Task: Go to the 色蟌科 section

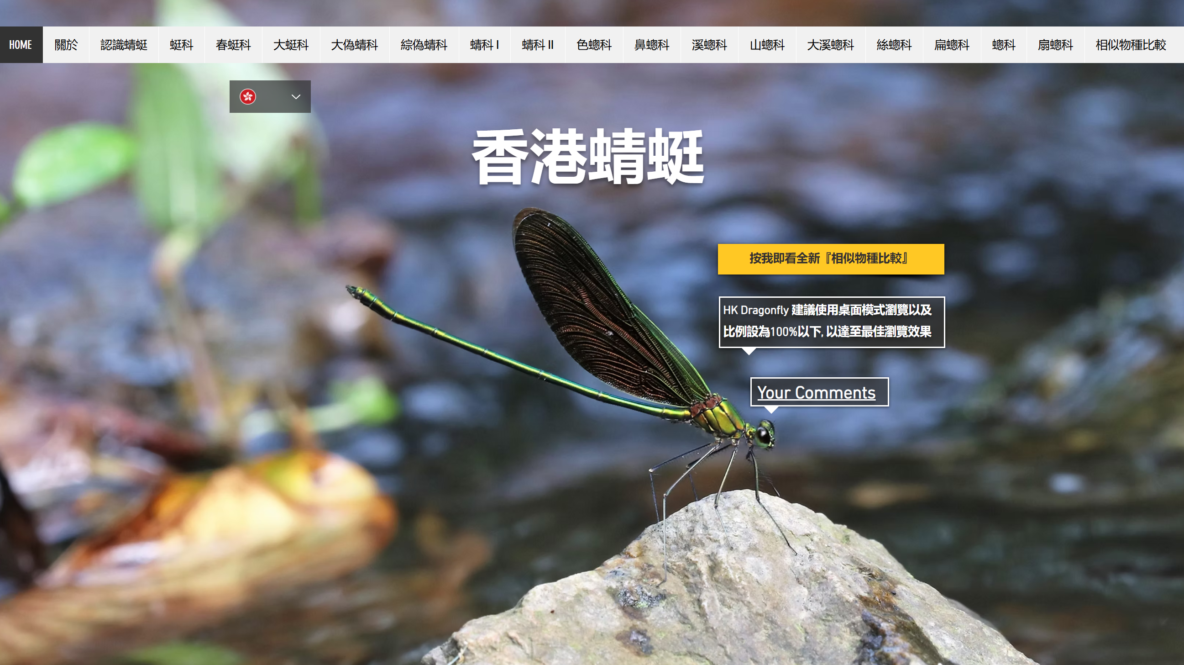Action: tap(594, 45)
